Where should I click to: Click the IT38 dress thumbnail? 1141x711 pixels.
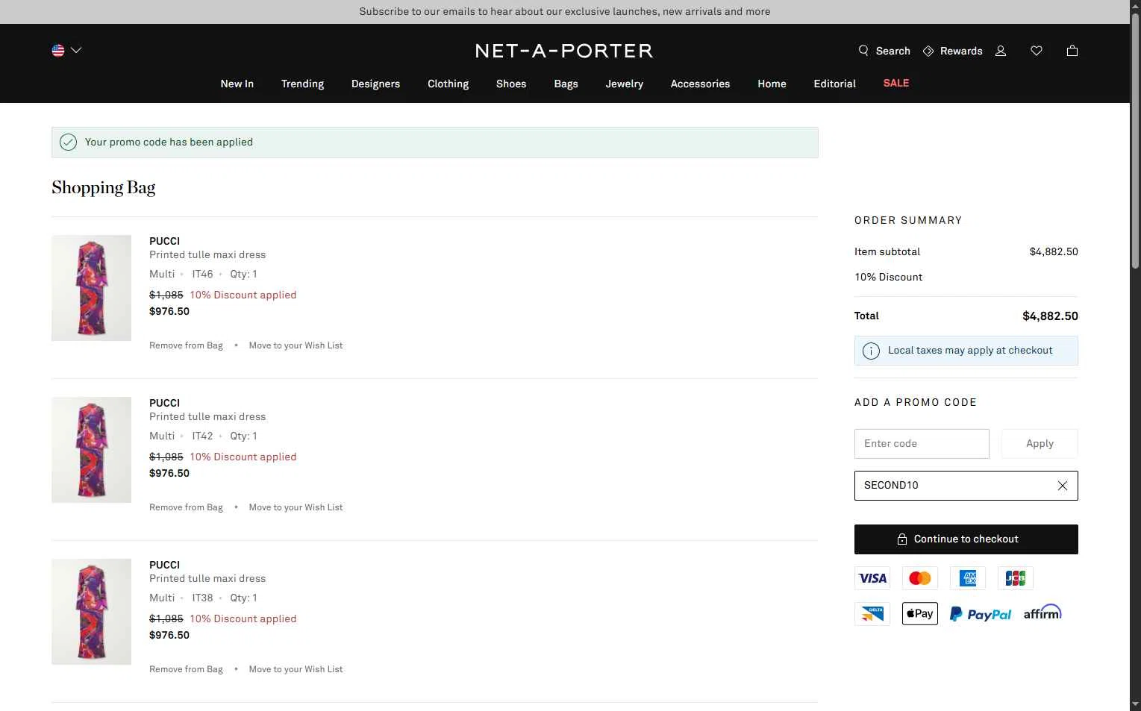coord(91,612)
